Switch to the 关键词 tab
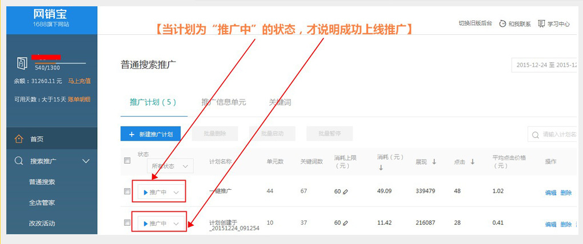This screenshot has height=244, width=583. (x=280, y=103)
